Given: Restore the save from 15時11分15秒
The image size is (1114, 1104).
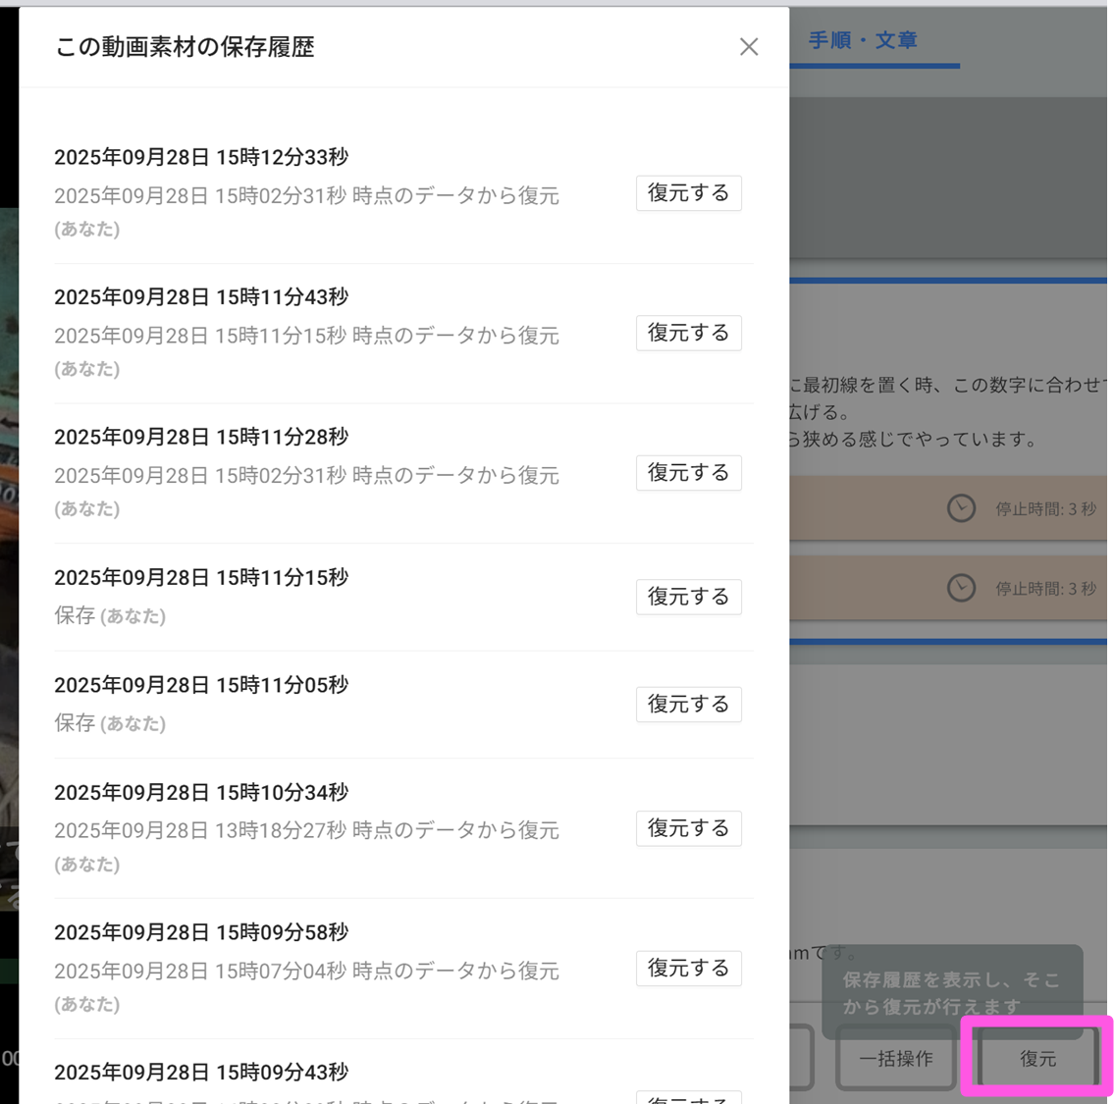Looking at the screenshot, I should [x=688, y=597].
